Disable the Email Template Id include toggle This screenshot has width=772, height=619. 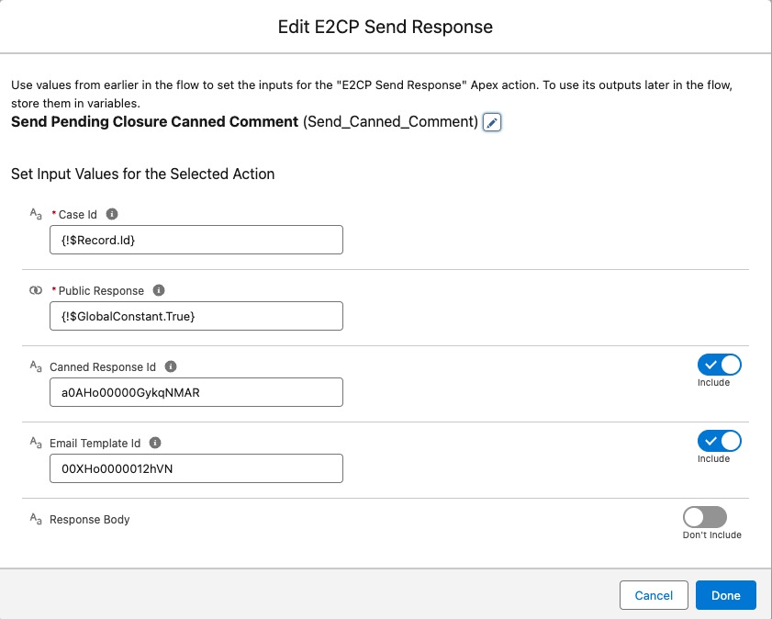(720, 441)
